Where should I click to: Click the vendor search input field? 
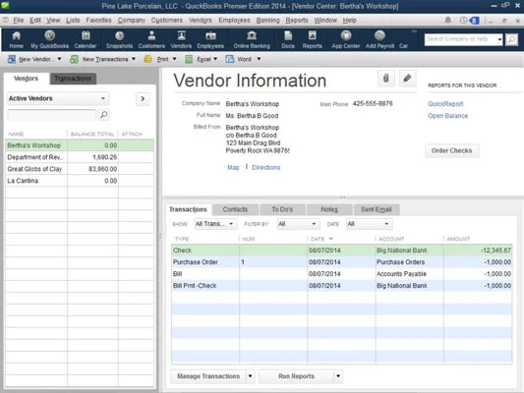click(x=52, y=115)
